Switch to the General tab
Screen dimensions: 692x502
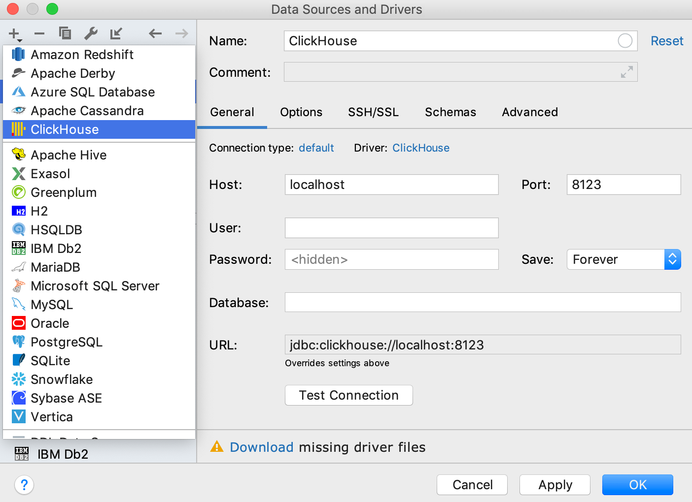[232, 112]
